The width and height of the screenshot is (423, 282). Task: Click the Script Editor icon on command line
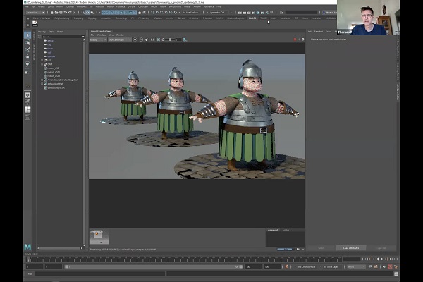[396, 274]
